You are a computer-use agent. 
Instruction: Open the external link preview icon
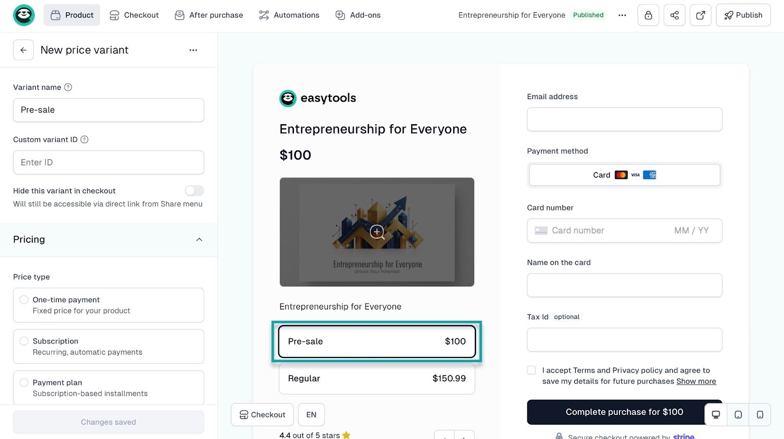point(700,15)
